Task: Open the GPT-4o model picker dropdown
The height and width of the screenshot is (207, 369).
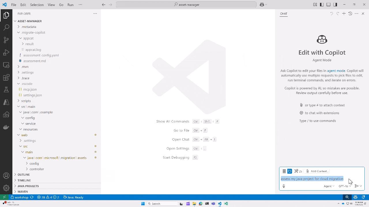Action: pyautogui.click(x=345, y=186)
